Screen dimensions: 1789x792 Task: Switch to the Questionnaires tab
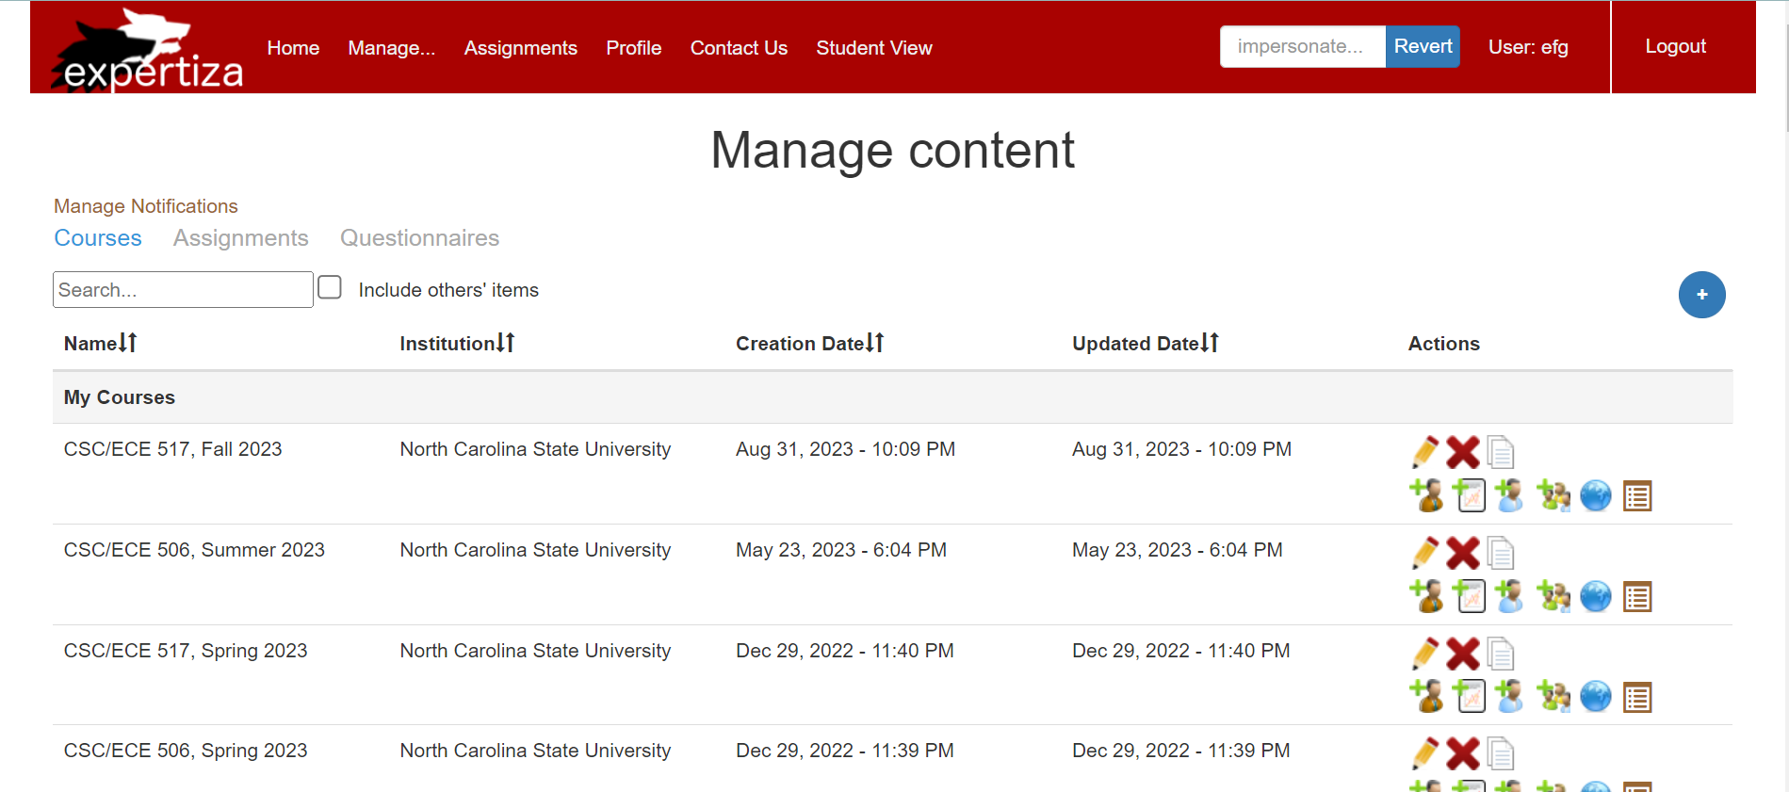click(x=419, y=238)
